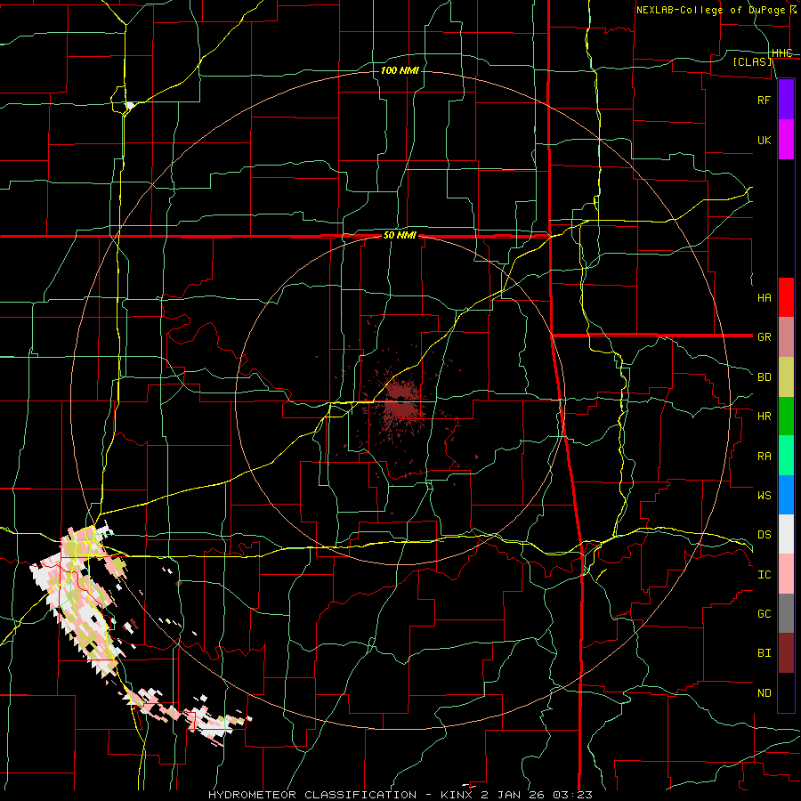
Task: Pick the dark green HR legend color block
Action: pyautogui.click(x=786, y=417)
